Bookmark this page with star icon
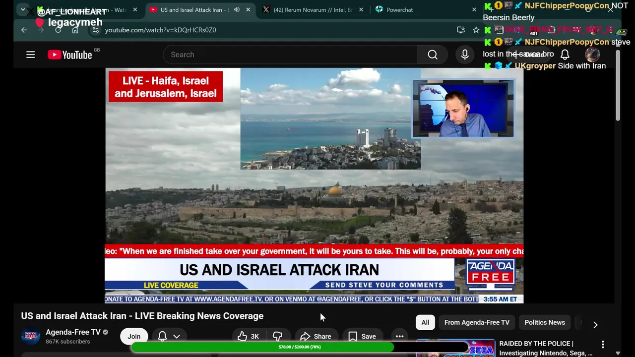Screen dimensions: 635x357 [x=476, y=30]
